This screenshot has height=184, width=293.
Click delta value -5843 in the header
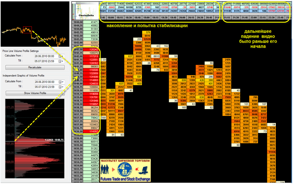[x=111, y=7]
